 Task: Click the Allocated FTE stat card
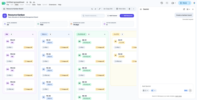(x=52, y=24)
